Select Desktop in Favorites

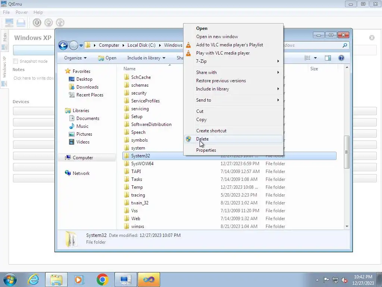(x=84, y=79)
